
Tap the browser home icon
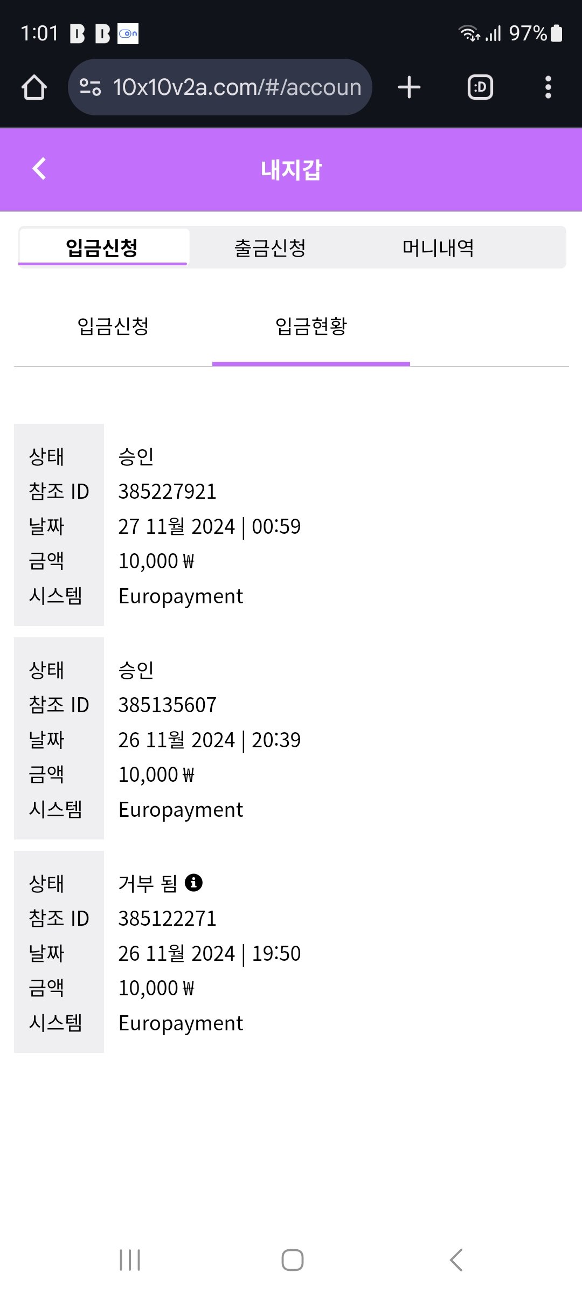[x=34, y=87]
